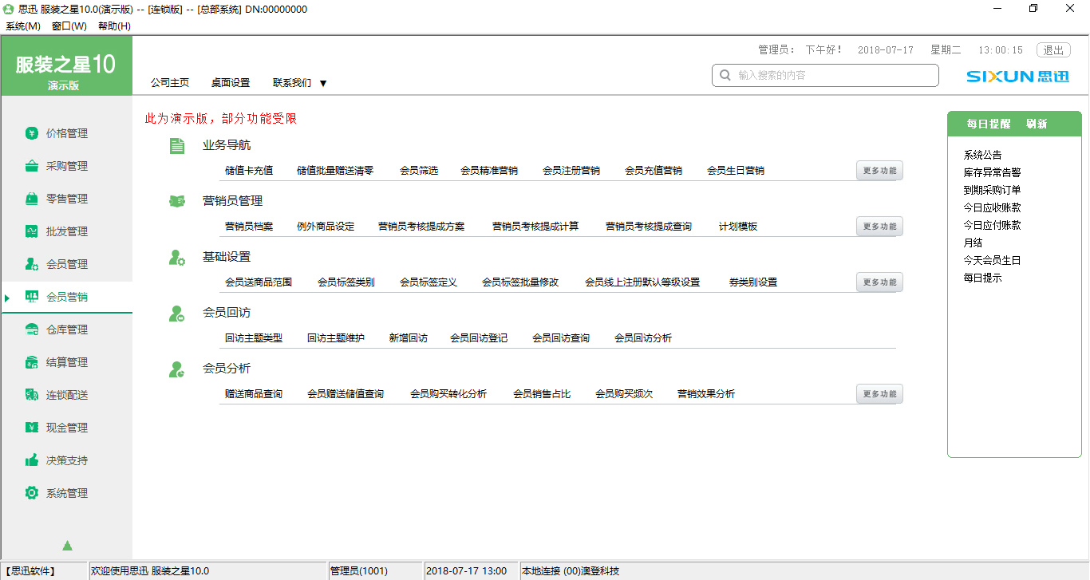Click the 会员分析 section icon
This screenshot has width=1090, height=580.
(176, 369)
